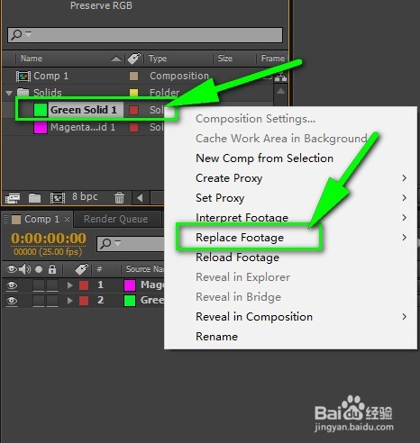Click the new composition icon in Project panel footer
Screen dimensions: 420x443
point(58,198)
